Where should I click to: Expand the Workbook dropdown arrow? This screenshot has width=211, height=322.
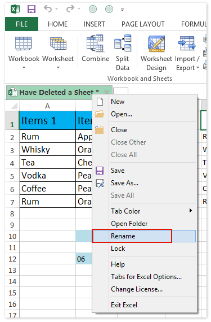tap(24, 67)
